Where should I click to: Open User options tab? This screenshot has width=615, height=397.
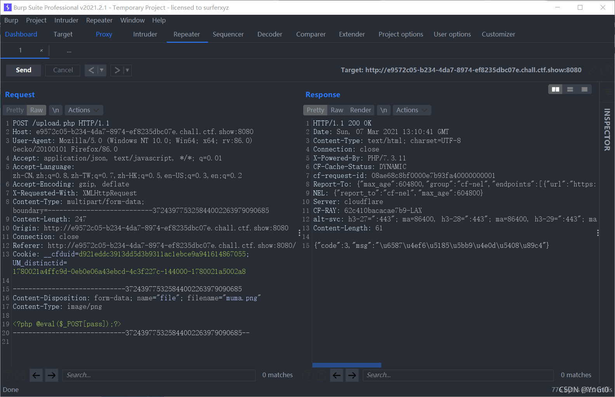click(x=452, y=34)
